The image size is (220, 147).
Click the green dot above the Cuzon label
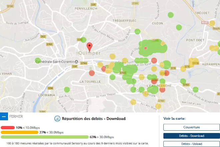point(170,15)
